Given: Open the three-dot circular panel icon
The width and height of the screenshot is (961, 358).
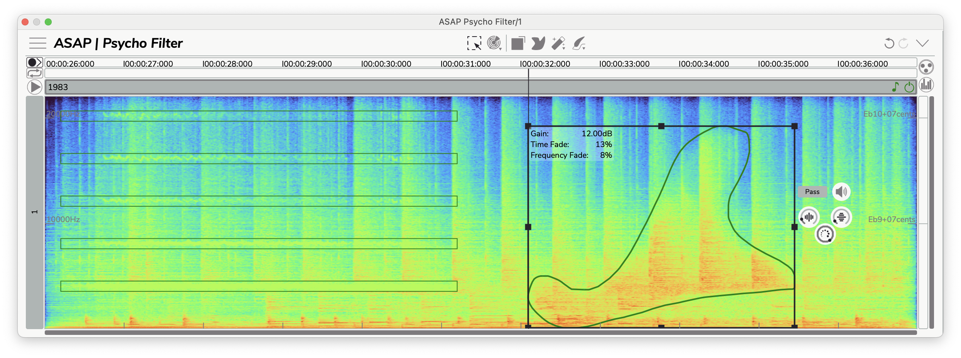Looking at the screenshot, I should point(926,67).
